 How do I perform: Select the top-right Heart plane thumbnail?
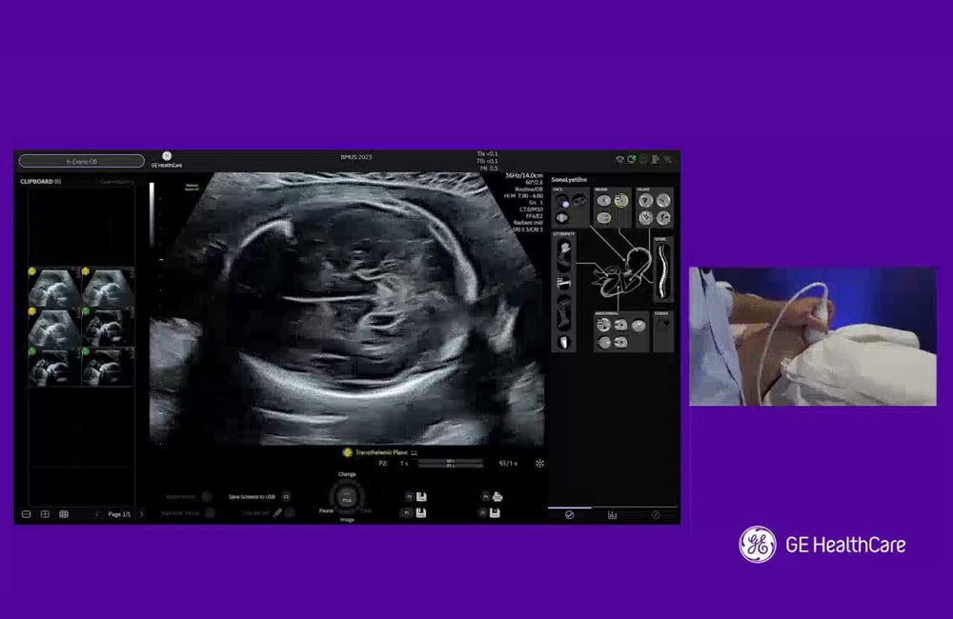tap(663, 201)
